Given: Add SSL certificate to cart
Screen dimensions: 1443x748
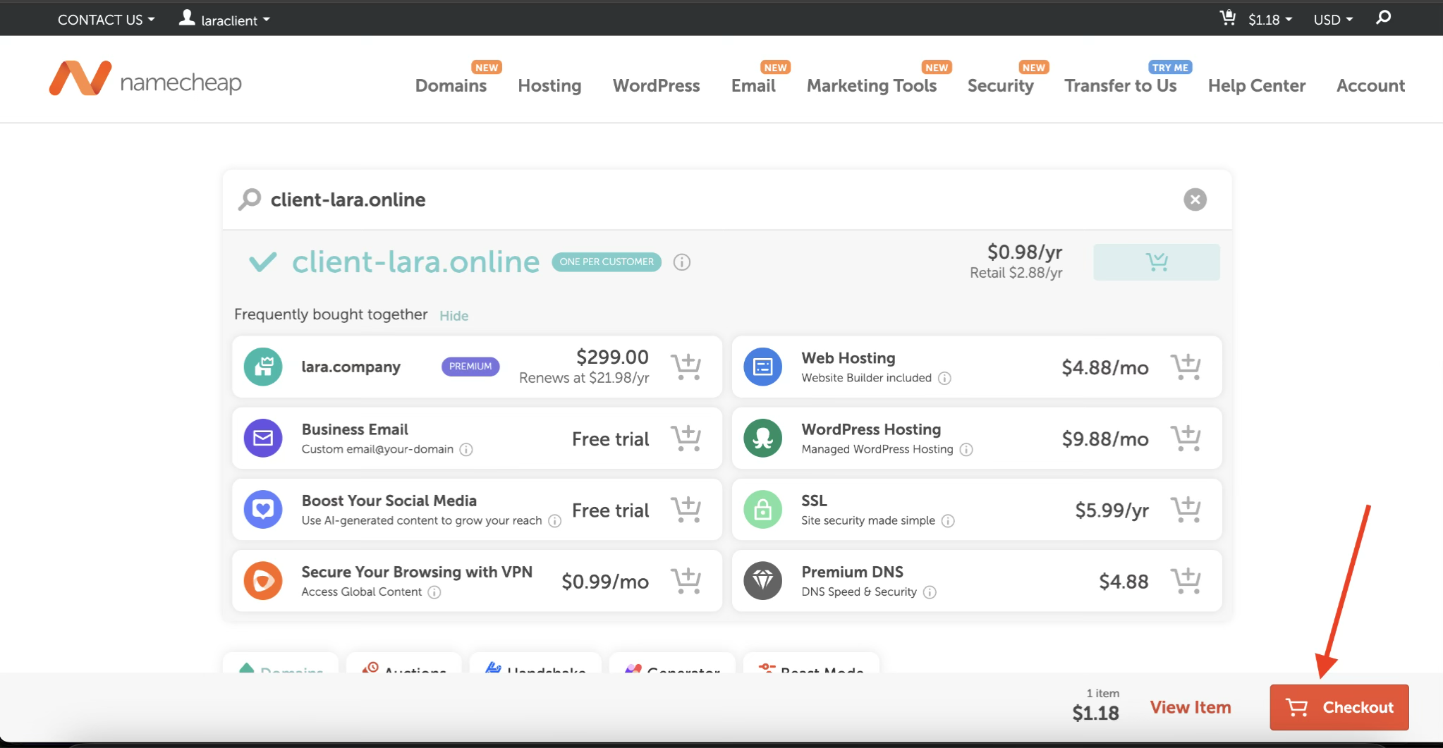Looking at the screenshot, I should point(1186,510).
